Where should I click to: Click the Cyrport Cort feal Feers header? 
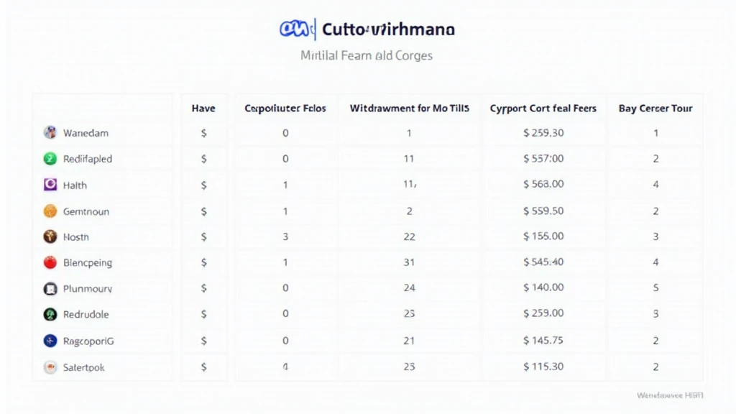543,109
